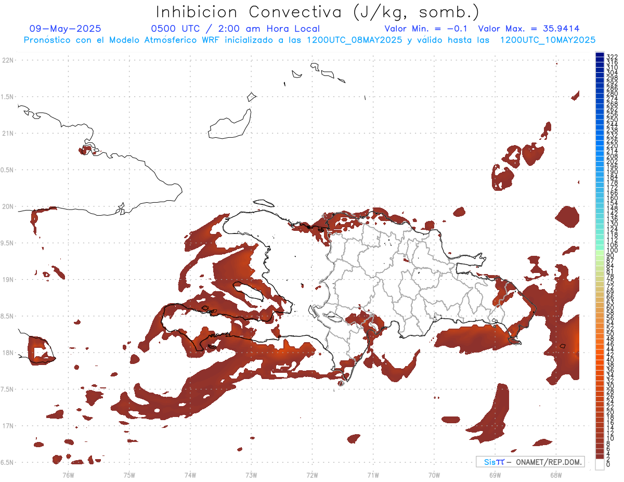Click the "76W" longitude label
The height and width of the screenshot is (482, 624).
click(68, 475)
